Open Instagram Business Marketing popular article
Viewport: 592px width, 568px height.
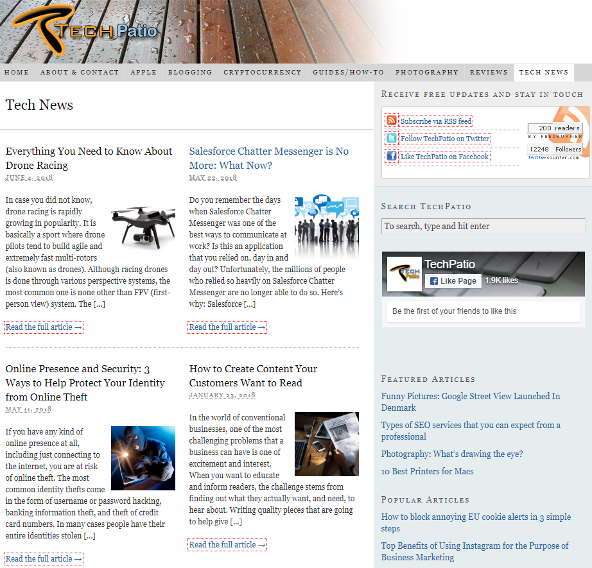point(474,551)
